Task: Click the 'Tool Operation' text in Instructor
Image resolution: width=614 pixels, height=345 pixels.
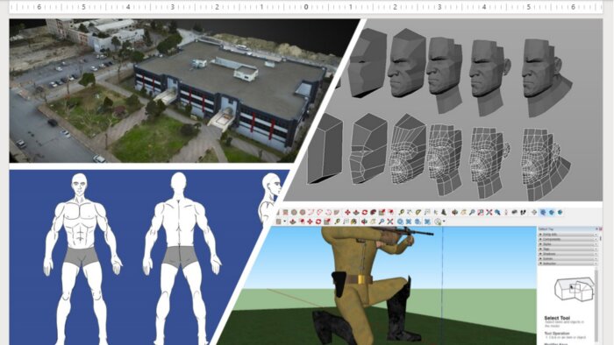Action: (x=557, y=334)
